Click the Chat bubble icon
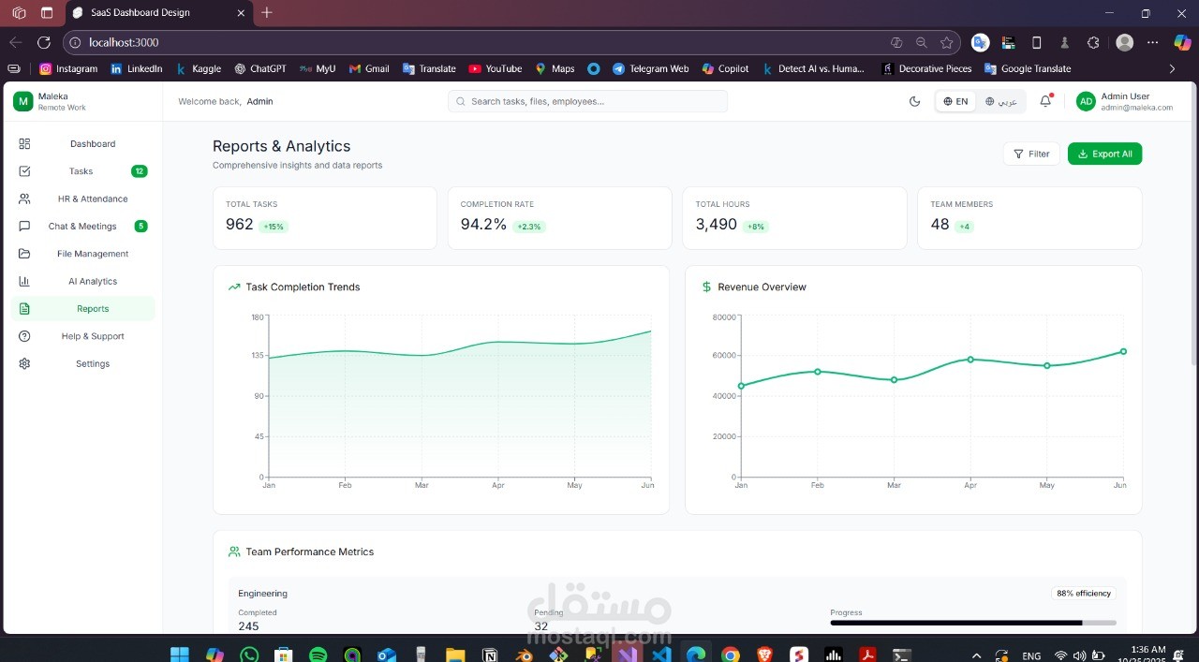Viewport: 1199px width, 662px height. click(24, 227)
